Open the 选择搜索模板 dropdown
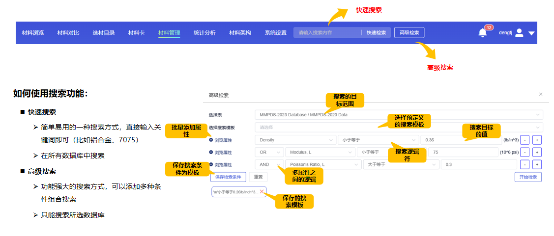The image size is (554, 236). pos(399,128)
